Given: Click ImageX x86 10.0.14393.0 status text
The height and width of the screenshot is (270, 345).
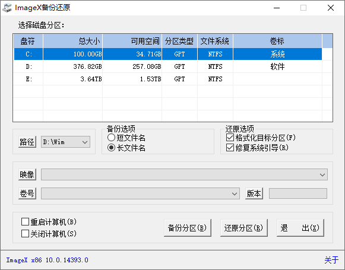Looking at the screenshot, I should 47,260.
